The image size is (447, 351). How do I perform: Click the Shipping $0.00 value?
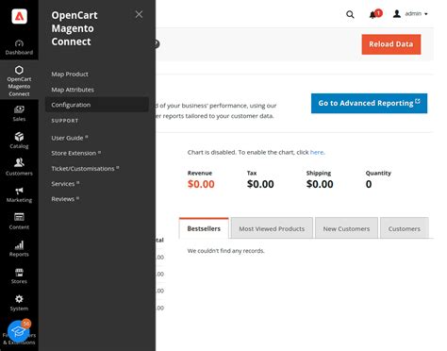pyautogui.click(x=320, y=184)
